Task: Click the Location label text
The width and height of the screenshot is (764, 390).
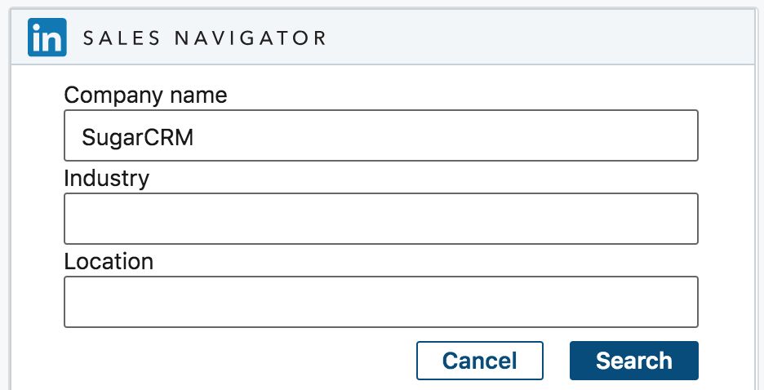Action: point(109,262)
